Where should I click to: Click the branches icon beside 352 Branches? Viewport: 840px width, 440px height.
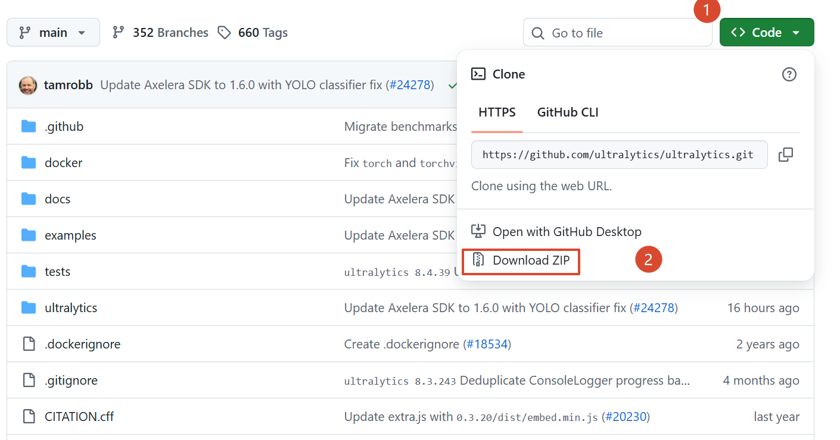click(x=119, y=33)
